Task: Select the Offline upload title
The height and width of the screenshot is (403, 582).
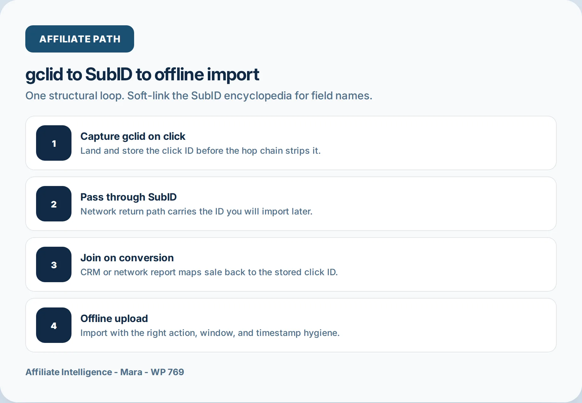Action: coord(114,319)
